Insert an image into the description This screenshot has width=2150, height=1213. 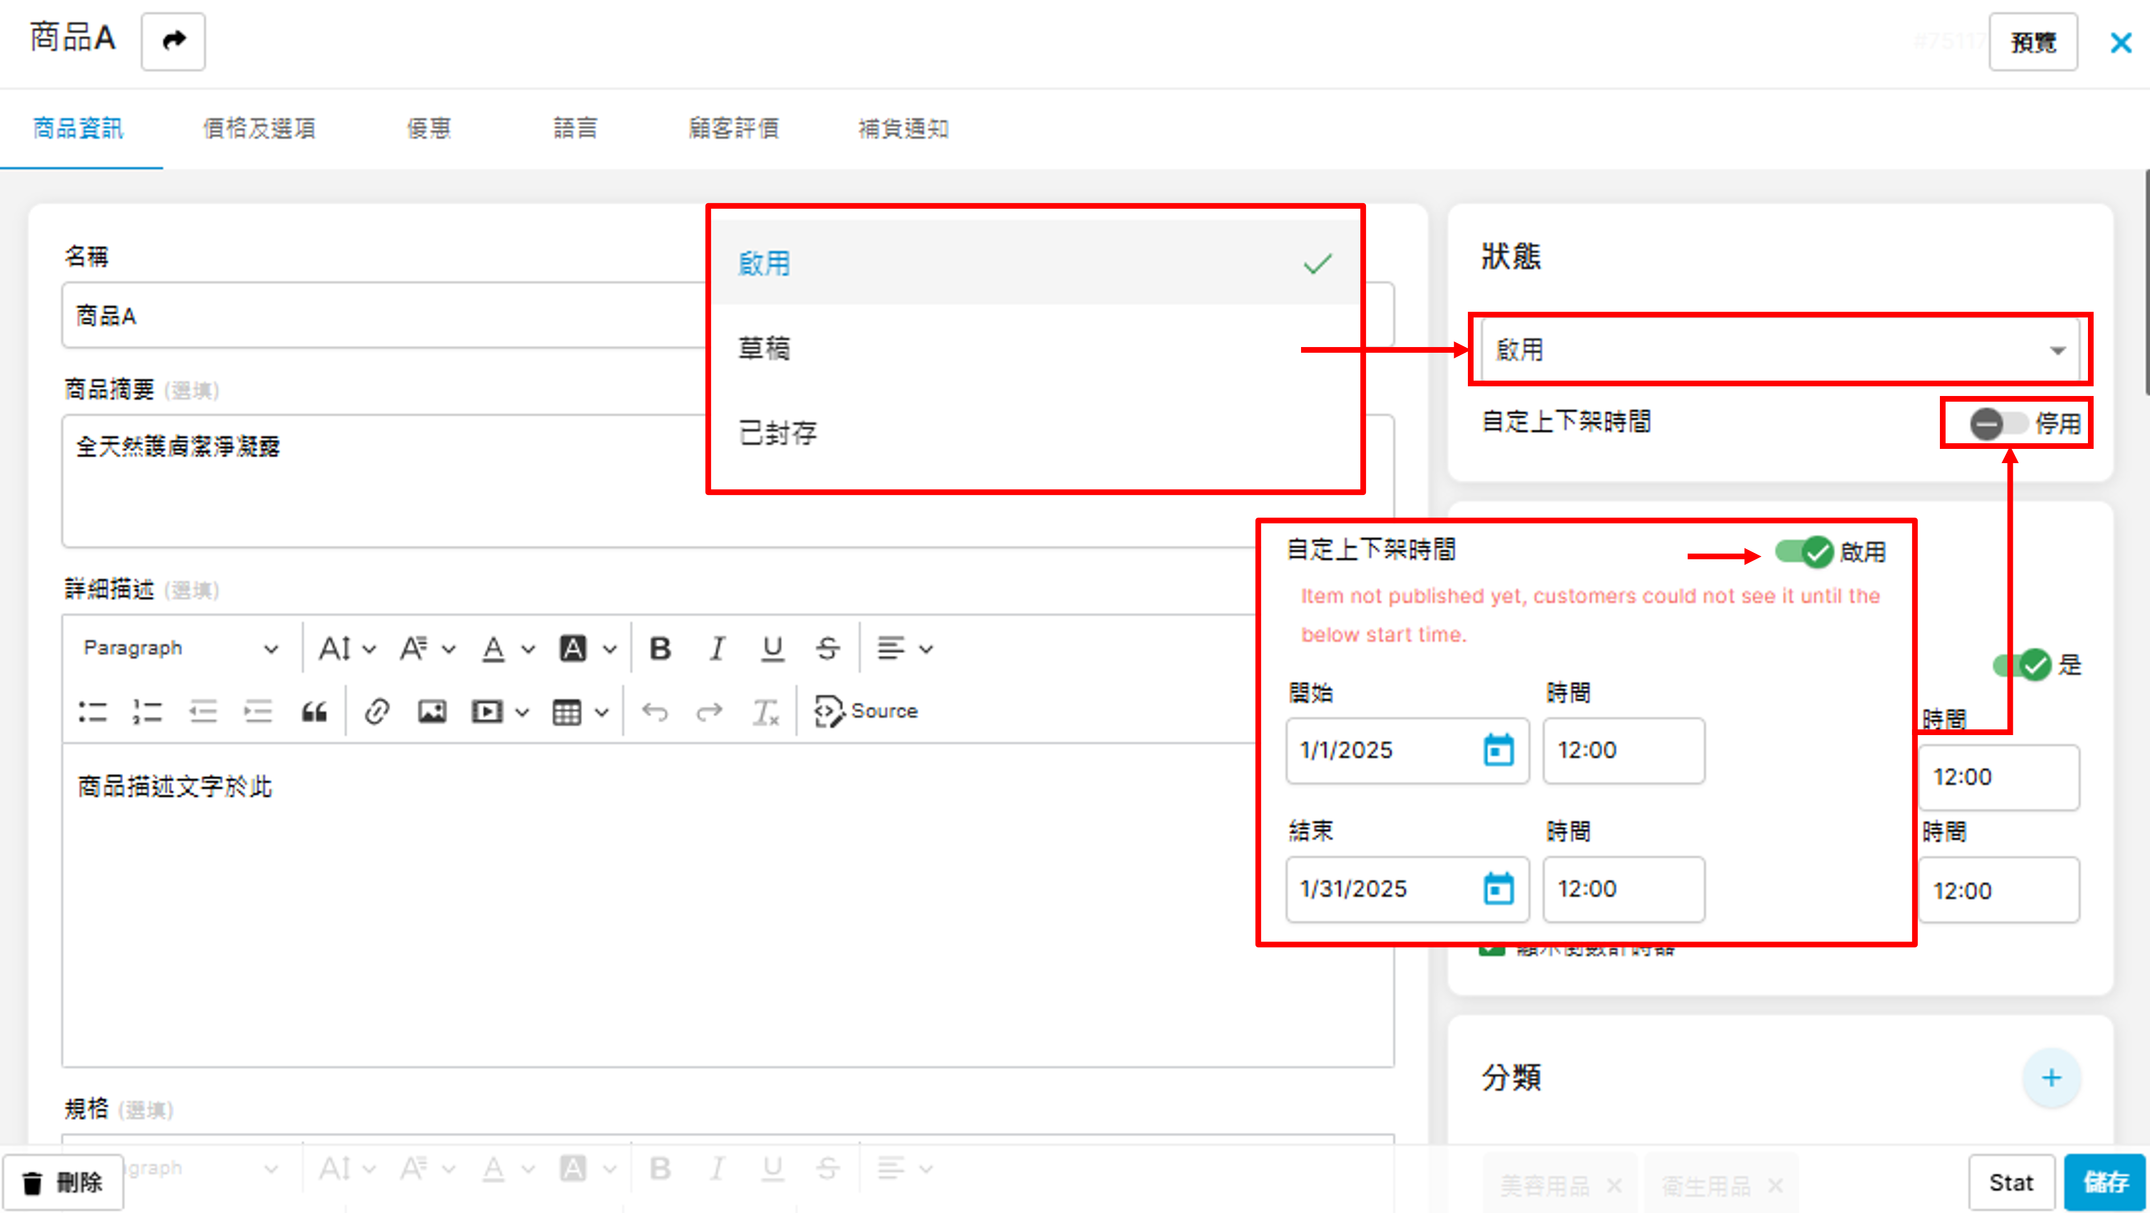pos(432,712)
